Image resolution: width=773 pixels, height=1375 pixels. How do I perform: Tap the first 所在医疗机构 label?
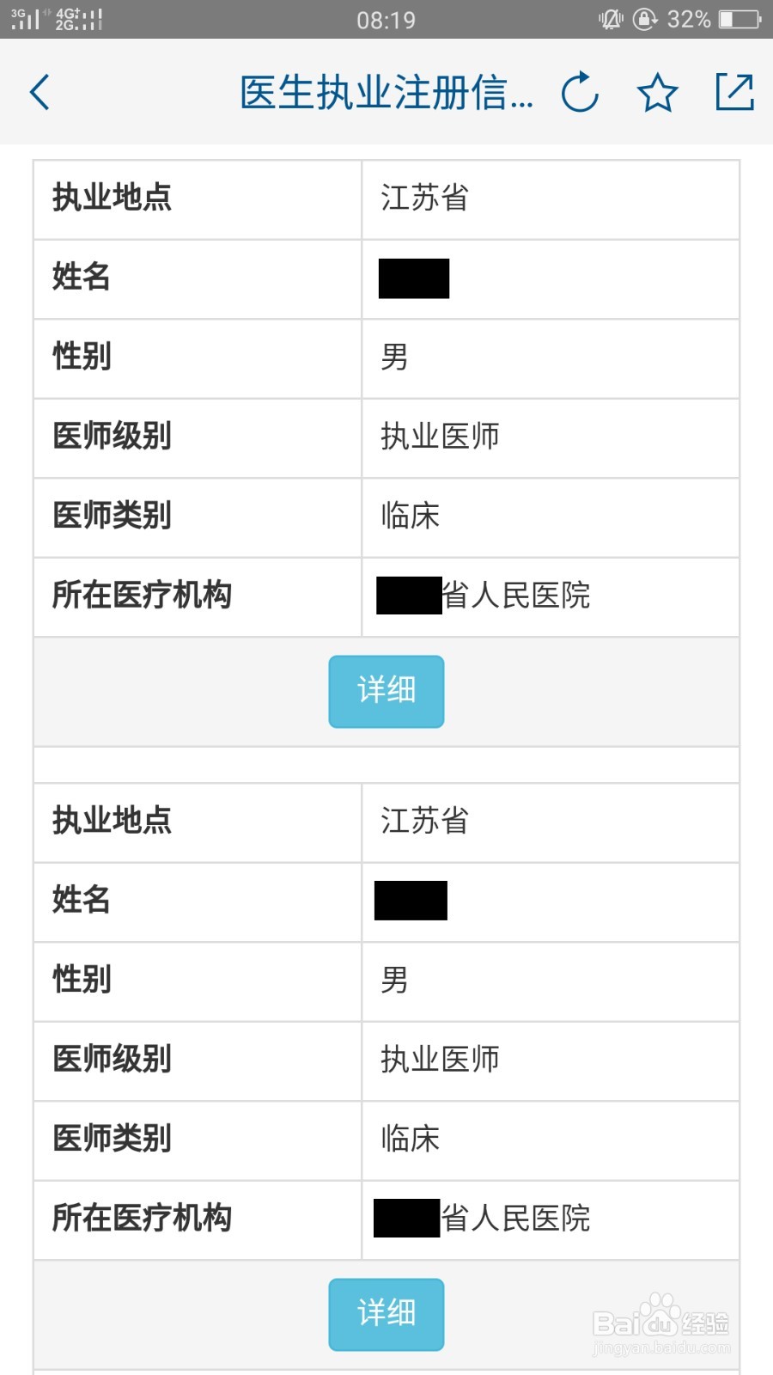143,595
